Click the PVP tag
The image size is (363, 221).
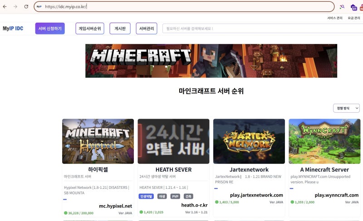click(175, 196)
